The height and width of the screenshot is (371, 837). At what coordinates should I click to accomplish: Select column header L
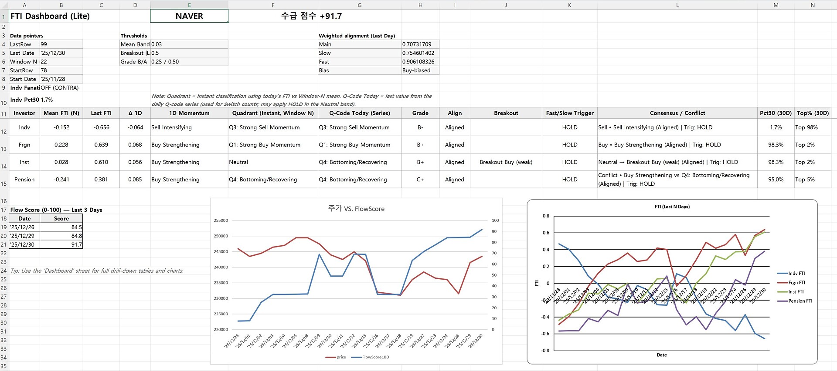coord(677,5)
